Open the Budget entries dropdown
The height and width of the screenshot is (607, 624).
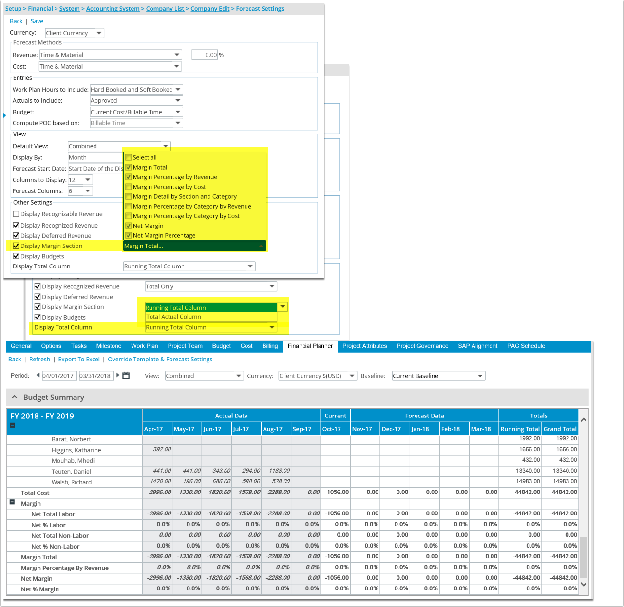pyautogui.click(x=136, y=112)
